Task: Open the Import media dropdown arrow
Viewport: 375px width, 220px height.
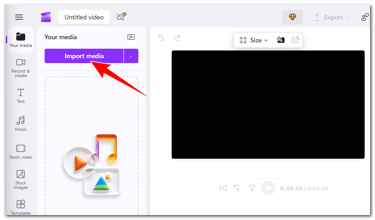Action: [x=131, y=56]
